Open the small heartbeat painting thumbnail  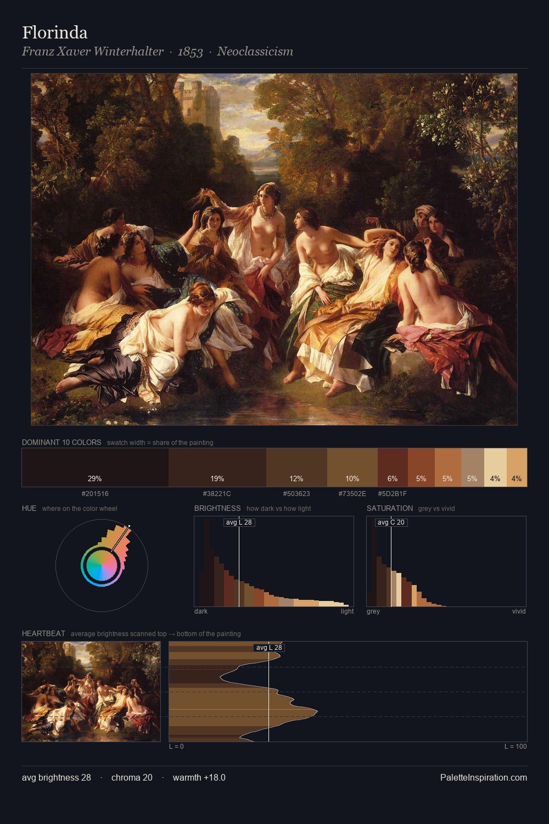point(91,692)
